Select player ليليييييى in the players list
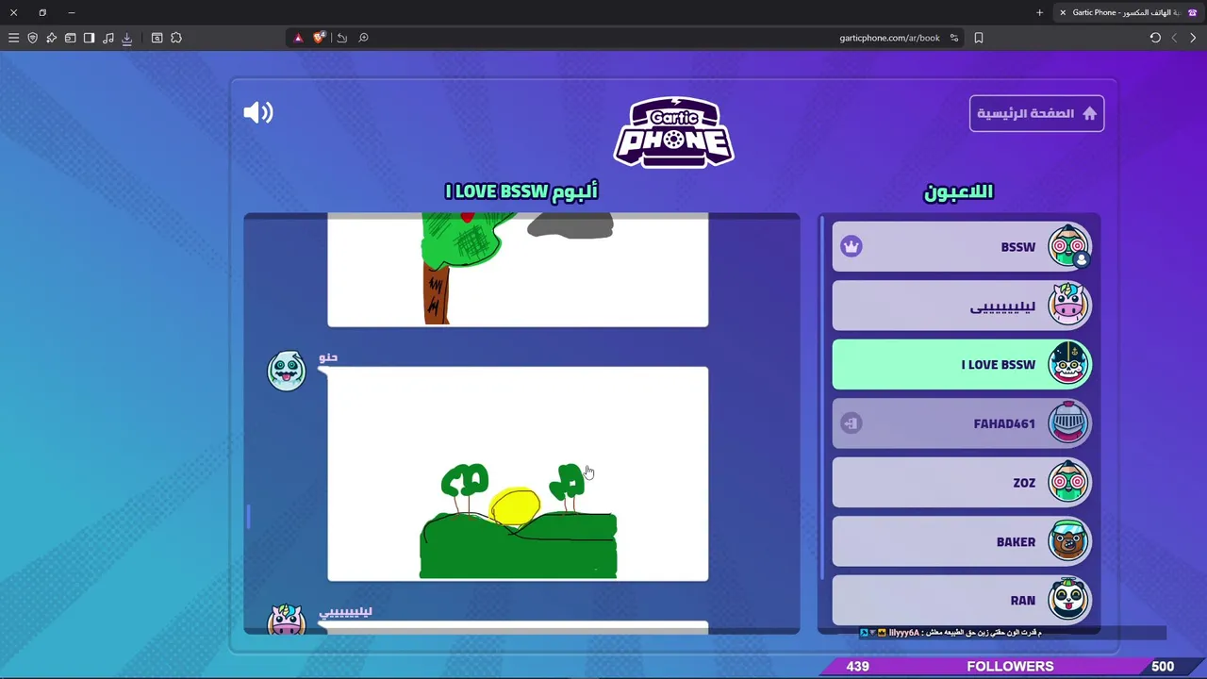 (x=962, y=306)
